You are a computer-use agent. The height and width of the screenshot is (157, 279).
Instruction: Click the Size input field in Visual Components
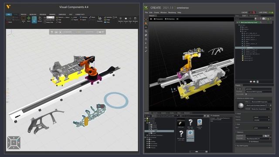(51, 17)
